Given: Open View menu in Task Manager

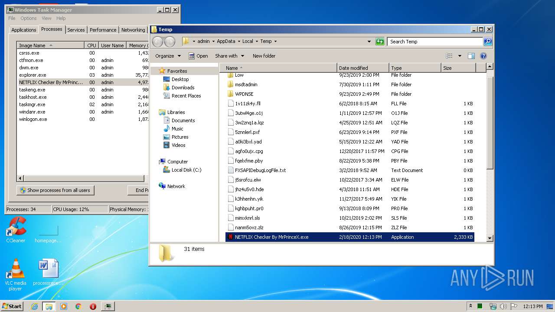Looking at the screenshot, I should tap(46, 18).
